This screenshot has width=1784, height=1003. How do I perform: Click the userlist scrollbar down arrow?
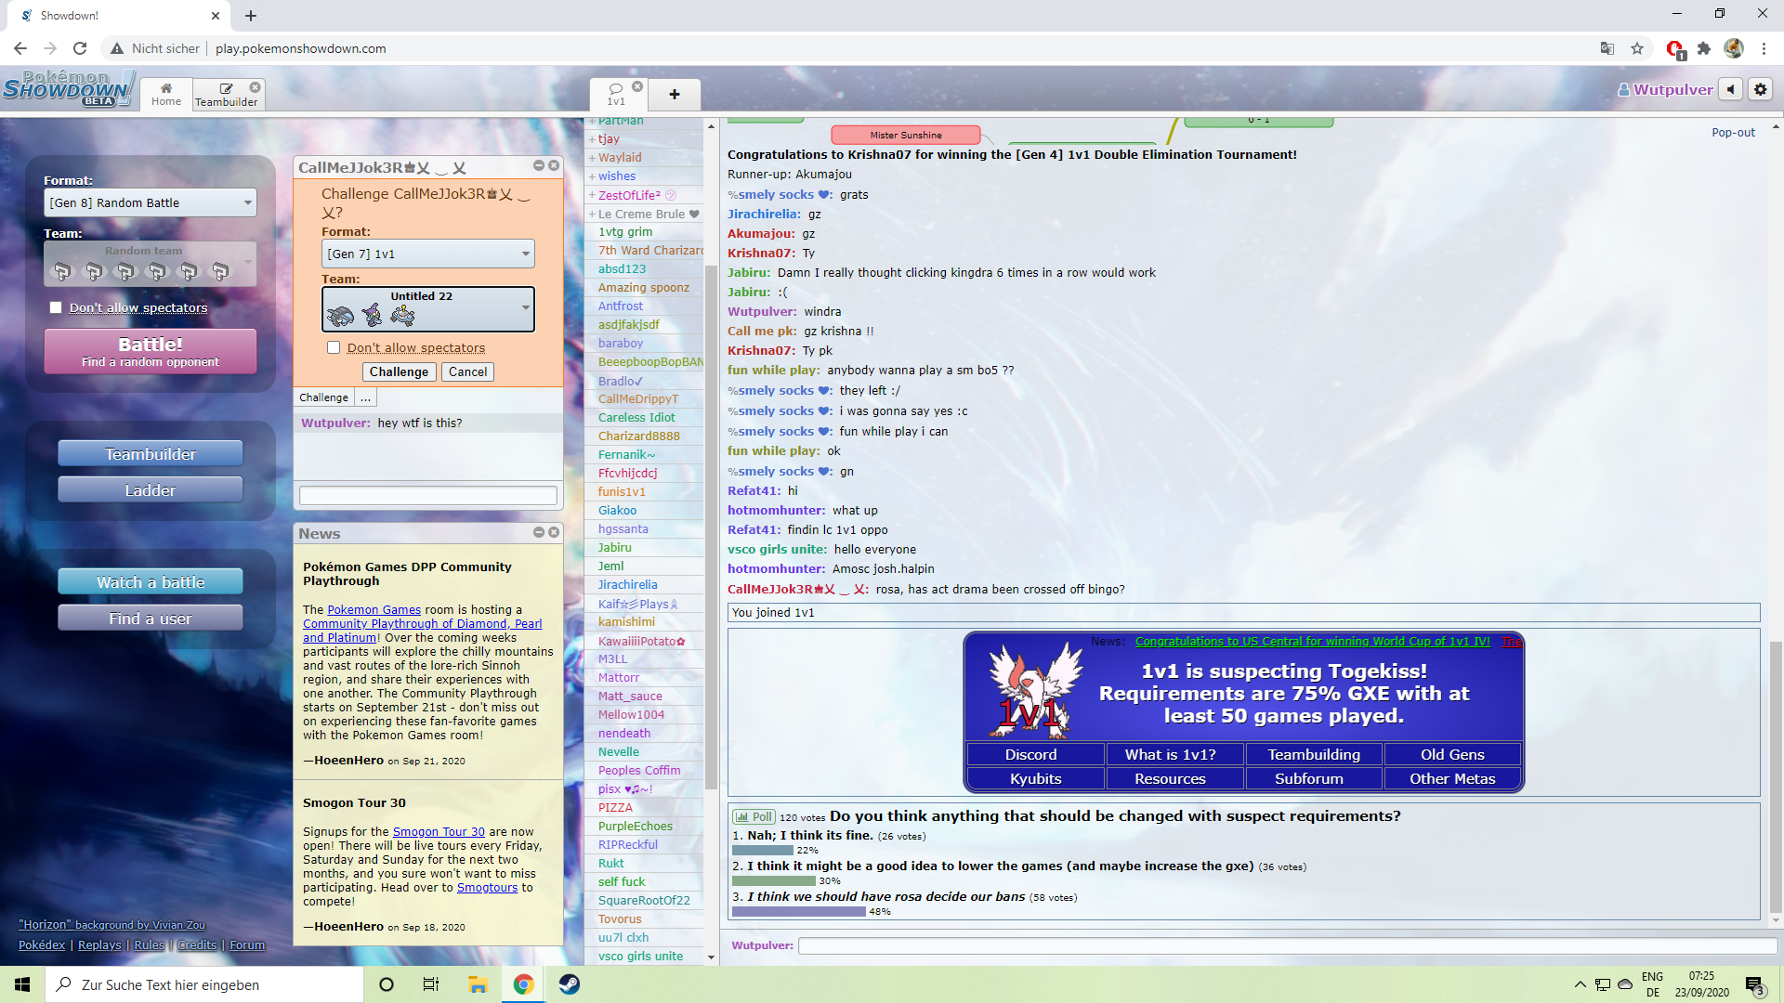point(711,957)
